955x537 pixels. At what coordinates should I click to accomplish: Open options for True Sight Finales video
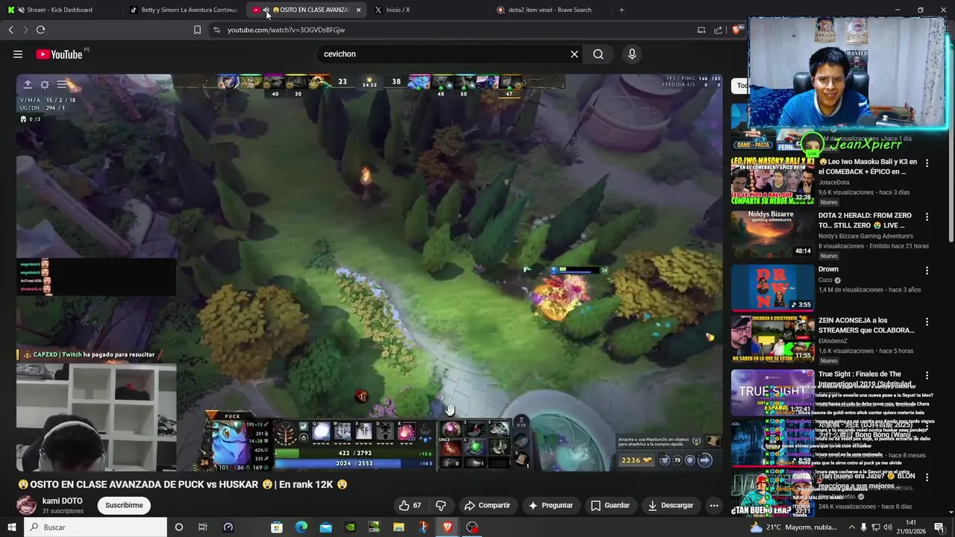click(927, 375)
